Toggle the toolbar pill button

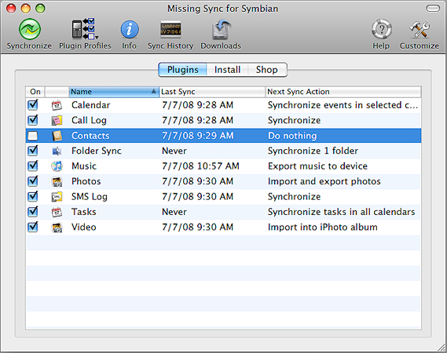tap(433, 9)
